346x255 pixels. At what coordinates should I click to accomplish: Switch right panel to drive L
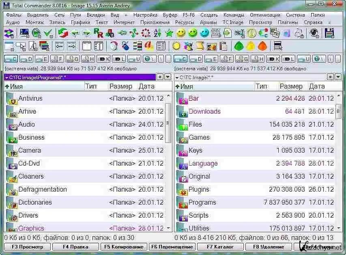pyautogui.click(x=289, y=59)
